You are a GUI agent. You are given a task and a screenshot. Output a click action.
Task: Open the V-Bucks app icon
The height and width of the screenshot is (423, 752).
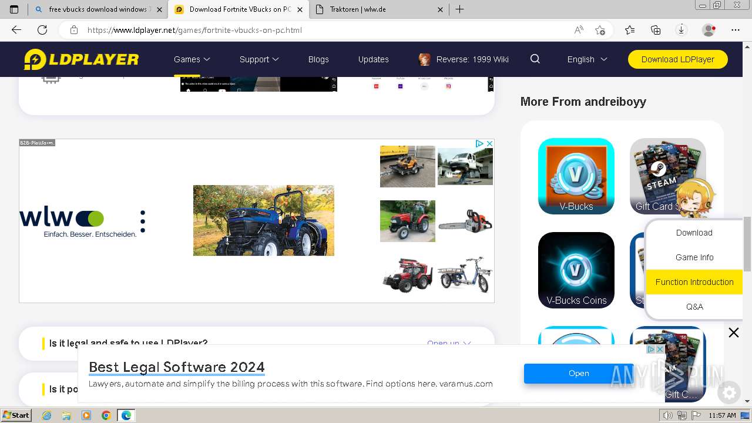(x=576, y=176)
